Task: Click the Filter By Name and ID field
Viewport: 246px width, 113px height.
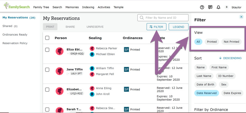Action: pos(163,18)
